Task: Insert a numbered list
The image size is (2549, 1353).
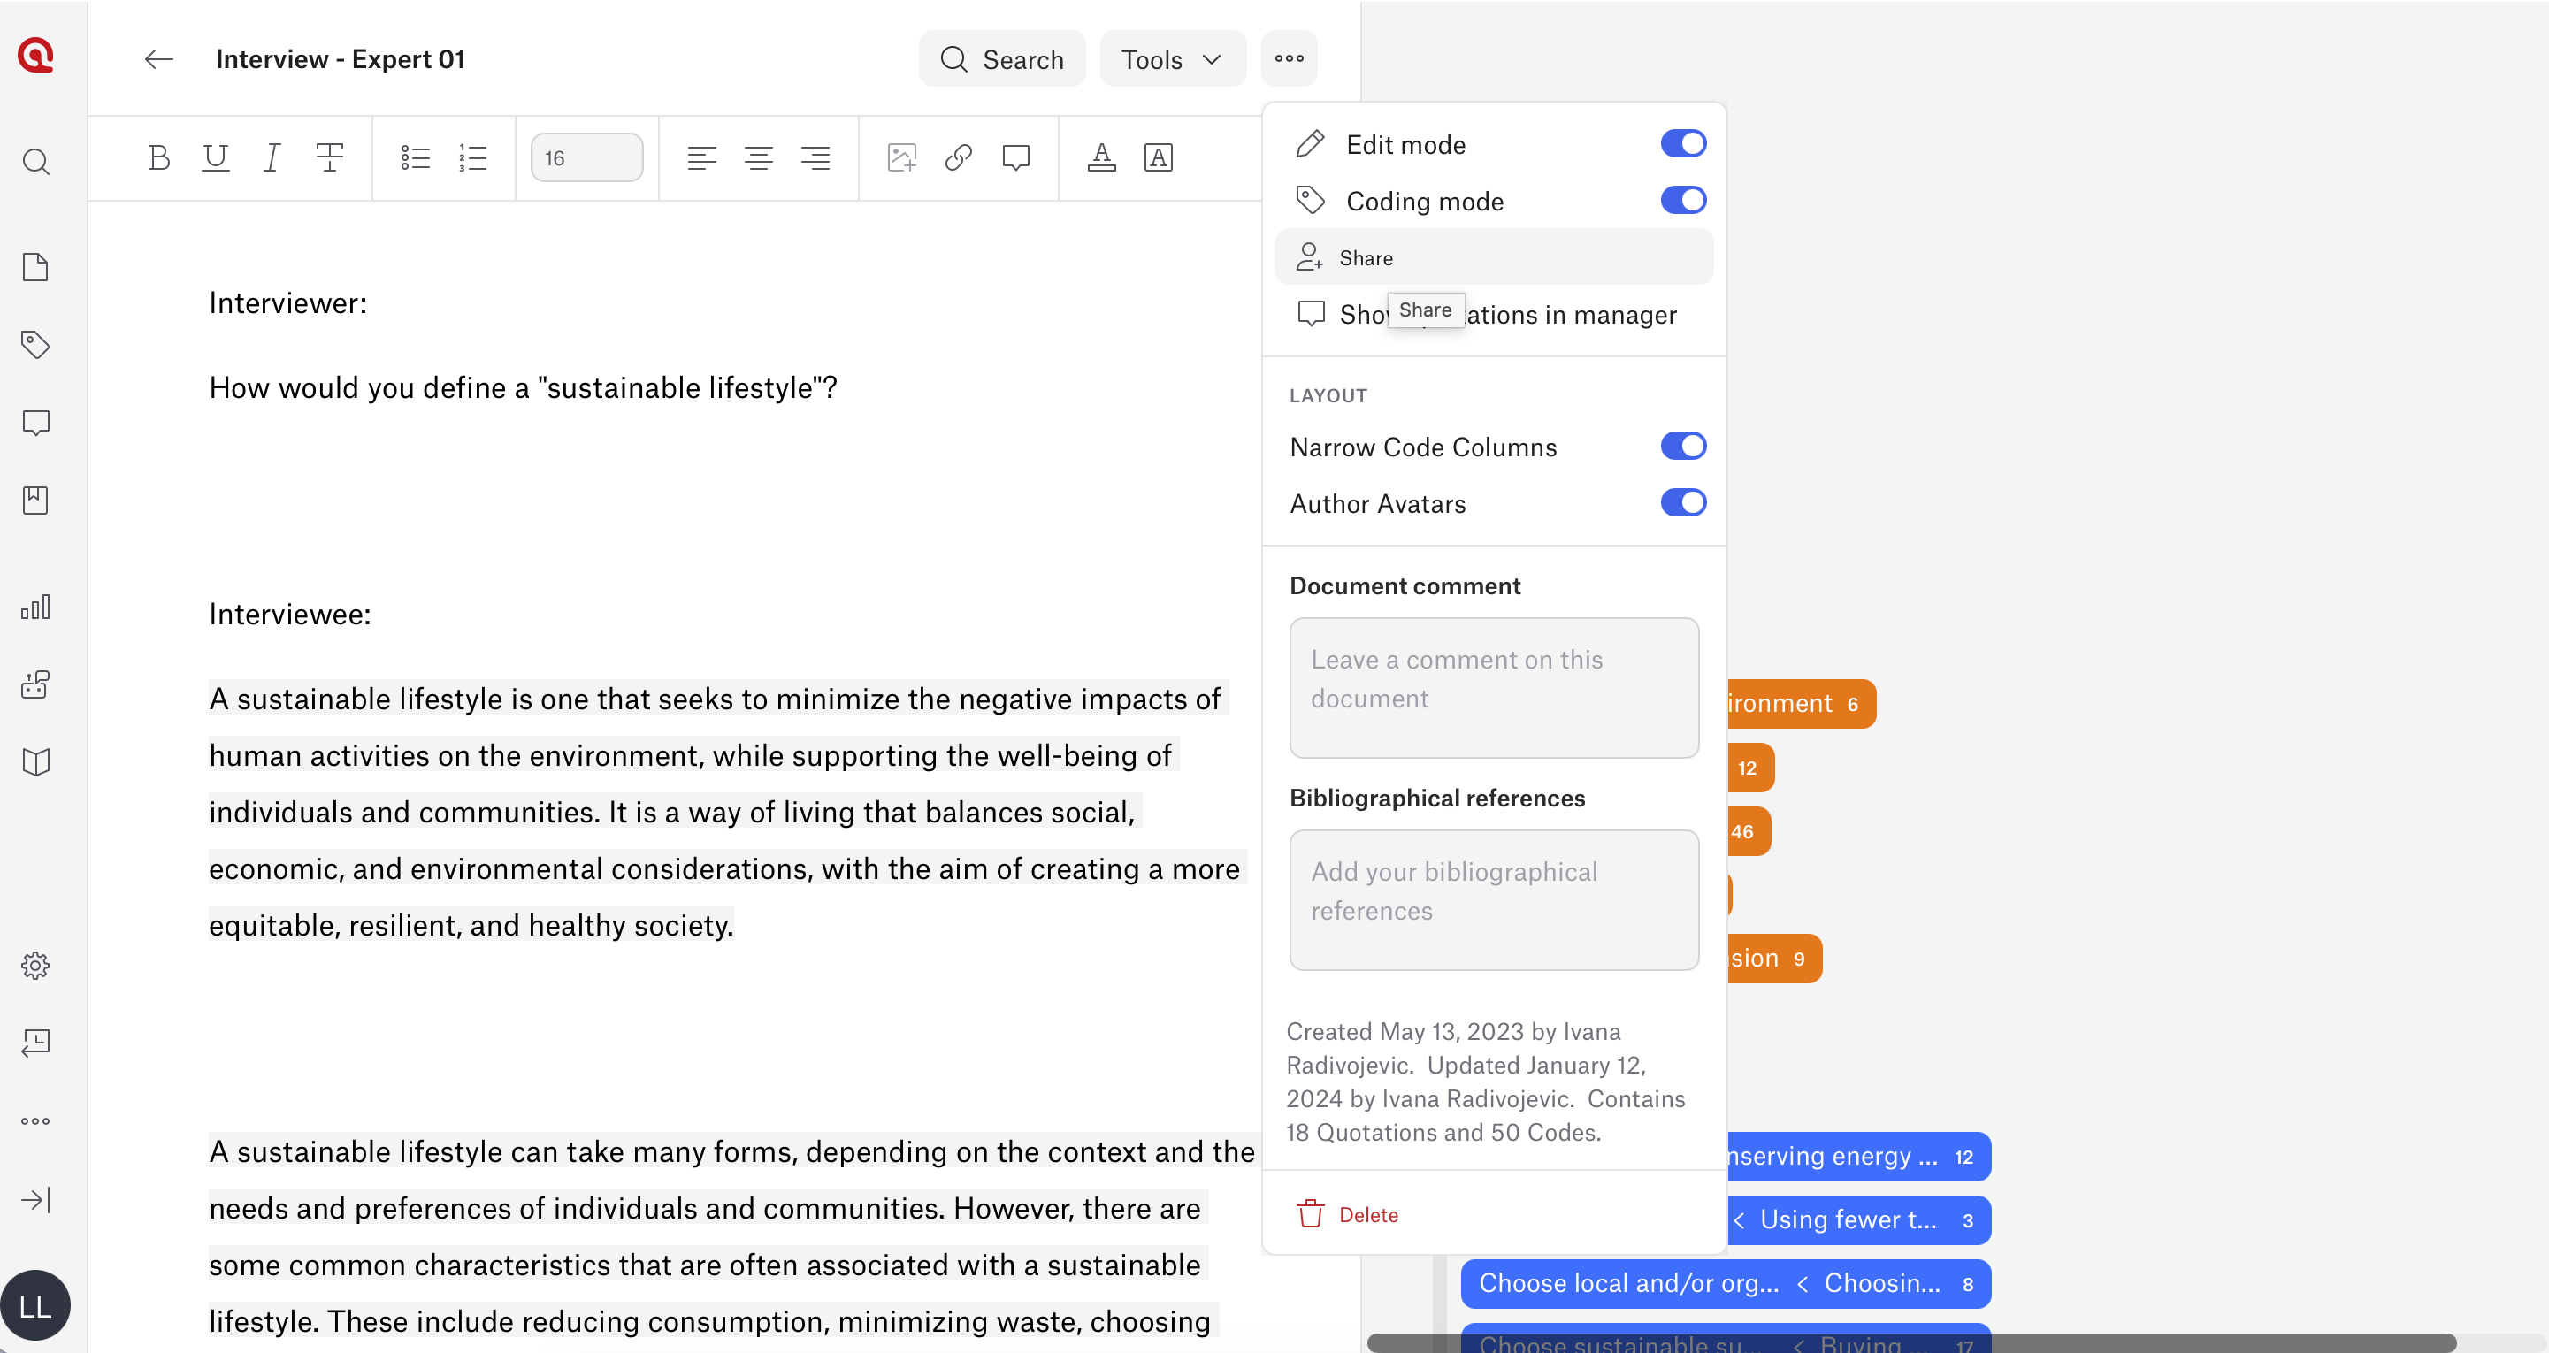Action: point(473,157)
